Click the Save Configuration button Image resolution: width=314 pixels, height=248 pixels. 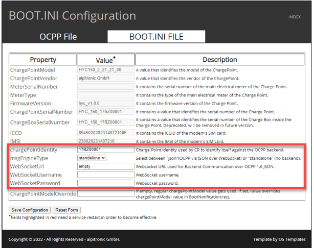click(x=30, y=210)
